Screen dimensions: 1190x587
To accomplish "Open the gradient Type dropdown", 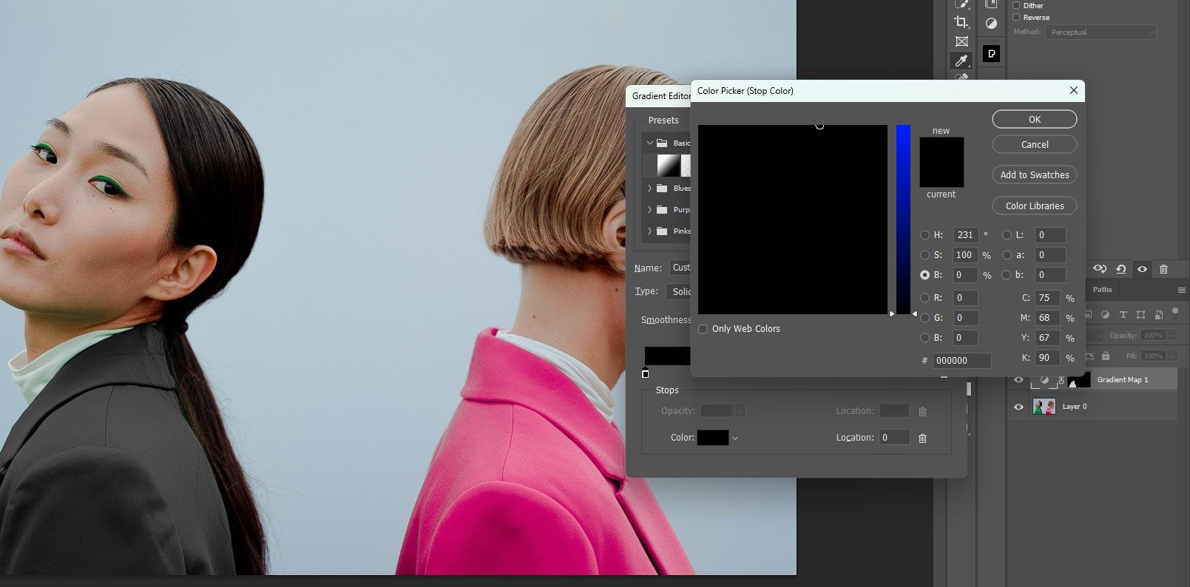I will click(679, 291).
